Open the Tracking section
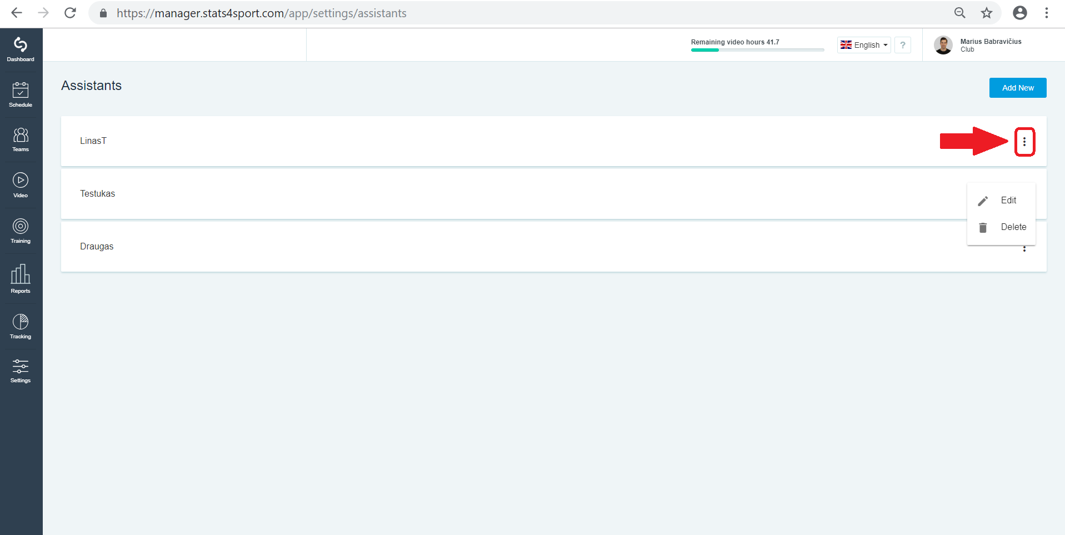 (21, 327)
